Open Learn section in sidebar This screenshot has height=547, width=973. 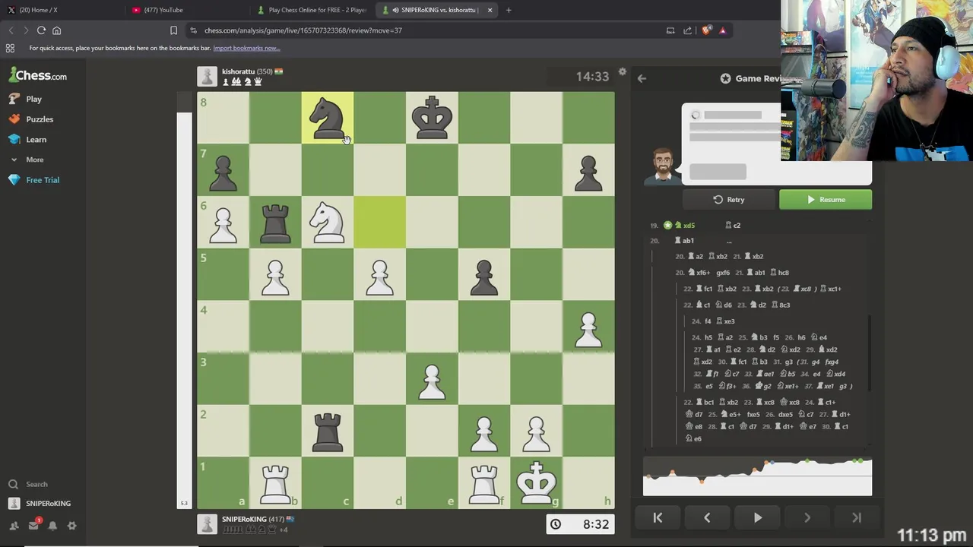click(27, 140)
